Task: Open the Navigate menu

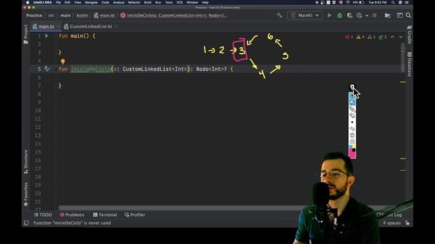Action: tap(91, 3)
